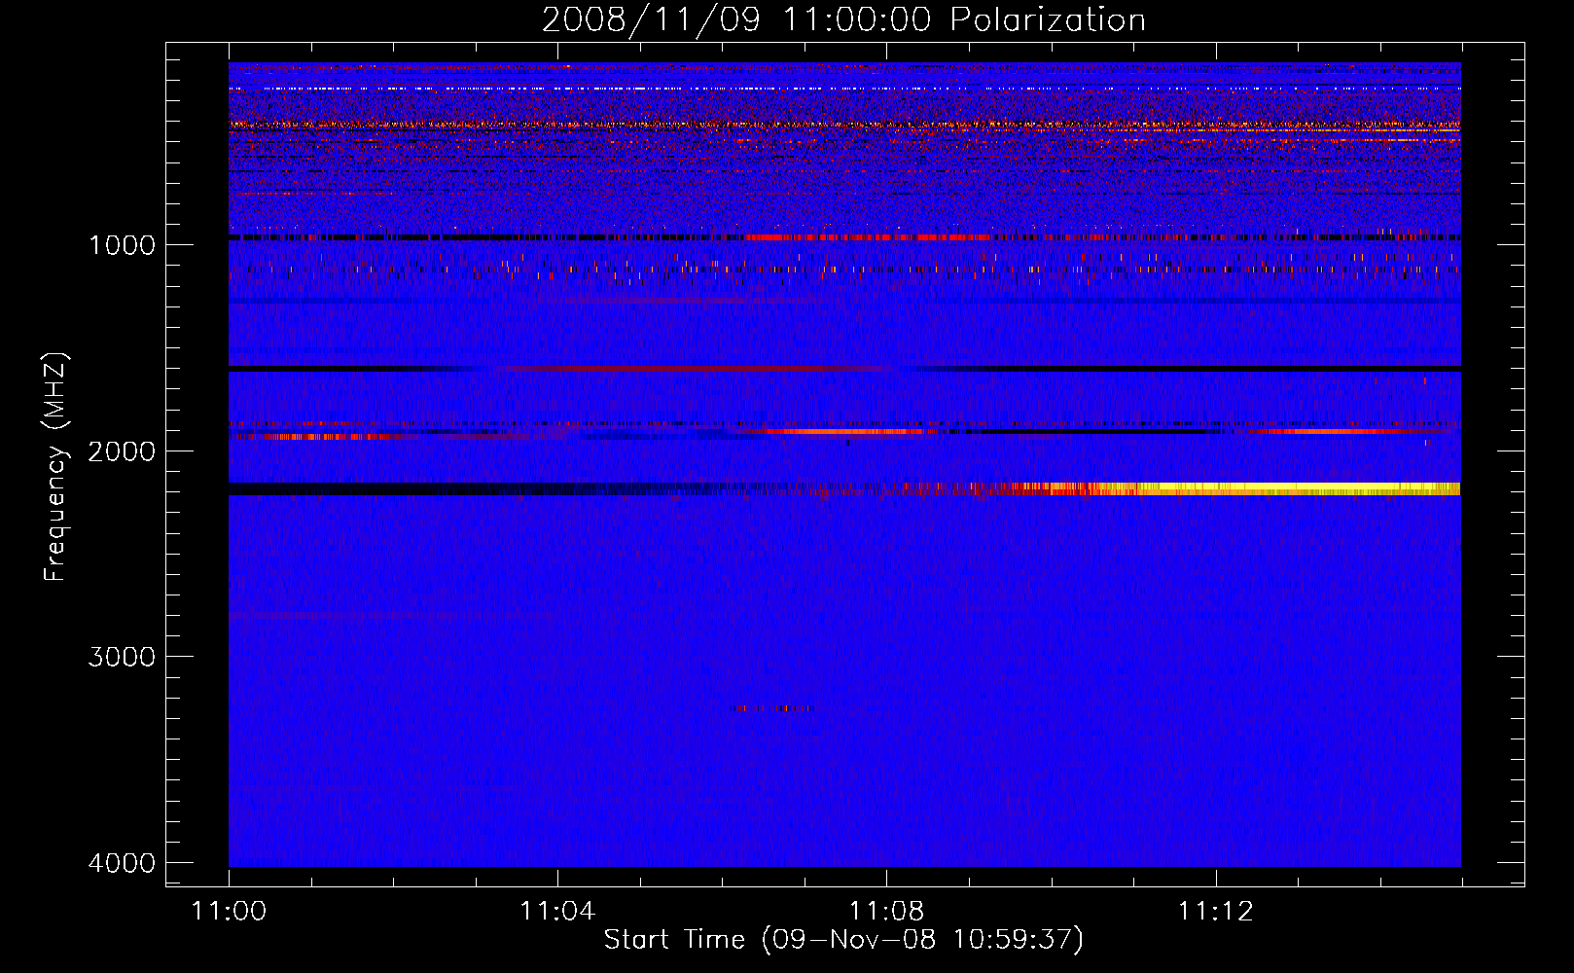This screenshot has height=973, width=1574.
Task: Click the '11:12' time tick label
Action: tap(1216, 912)
